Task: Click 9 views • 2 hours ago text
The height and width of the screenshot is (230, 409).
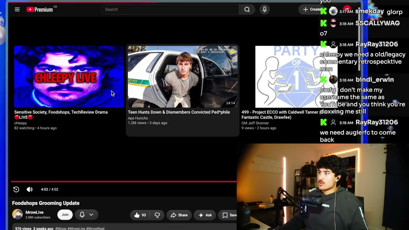Action: pyautogui.click(x=259, y=128)
